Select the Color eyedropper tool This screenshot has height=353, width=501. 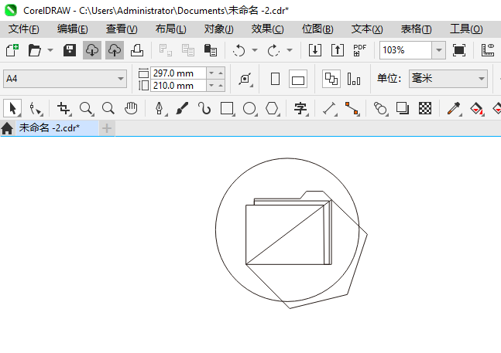click(x=454, y=109)
